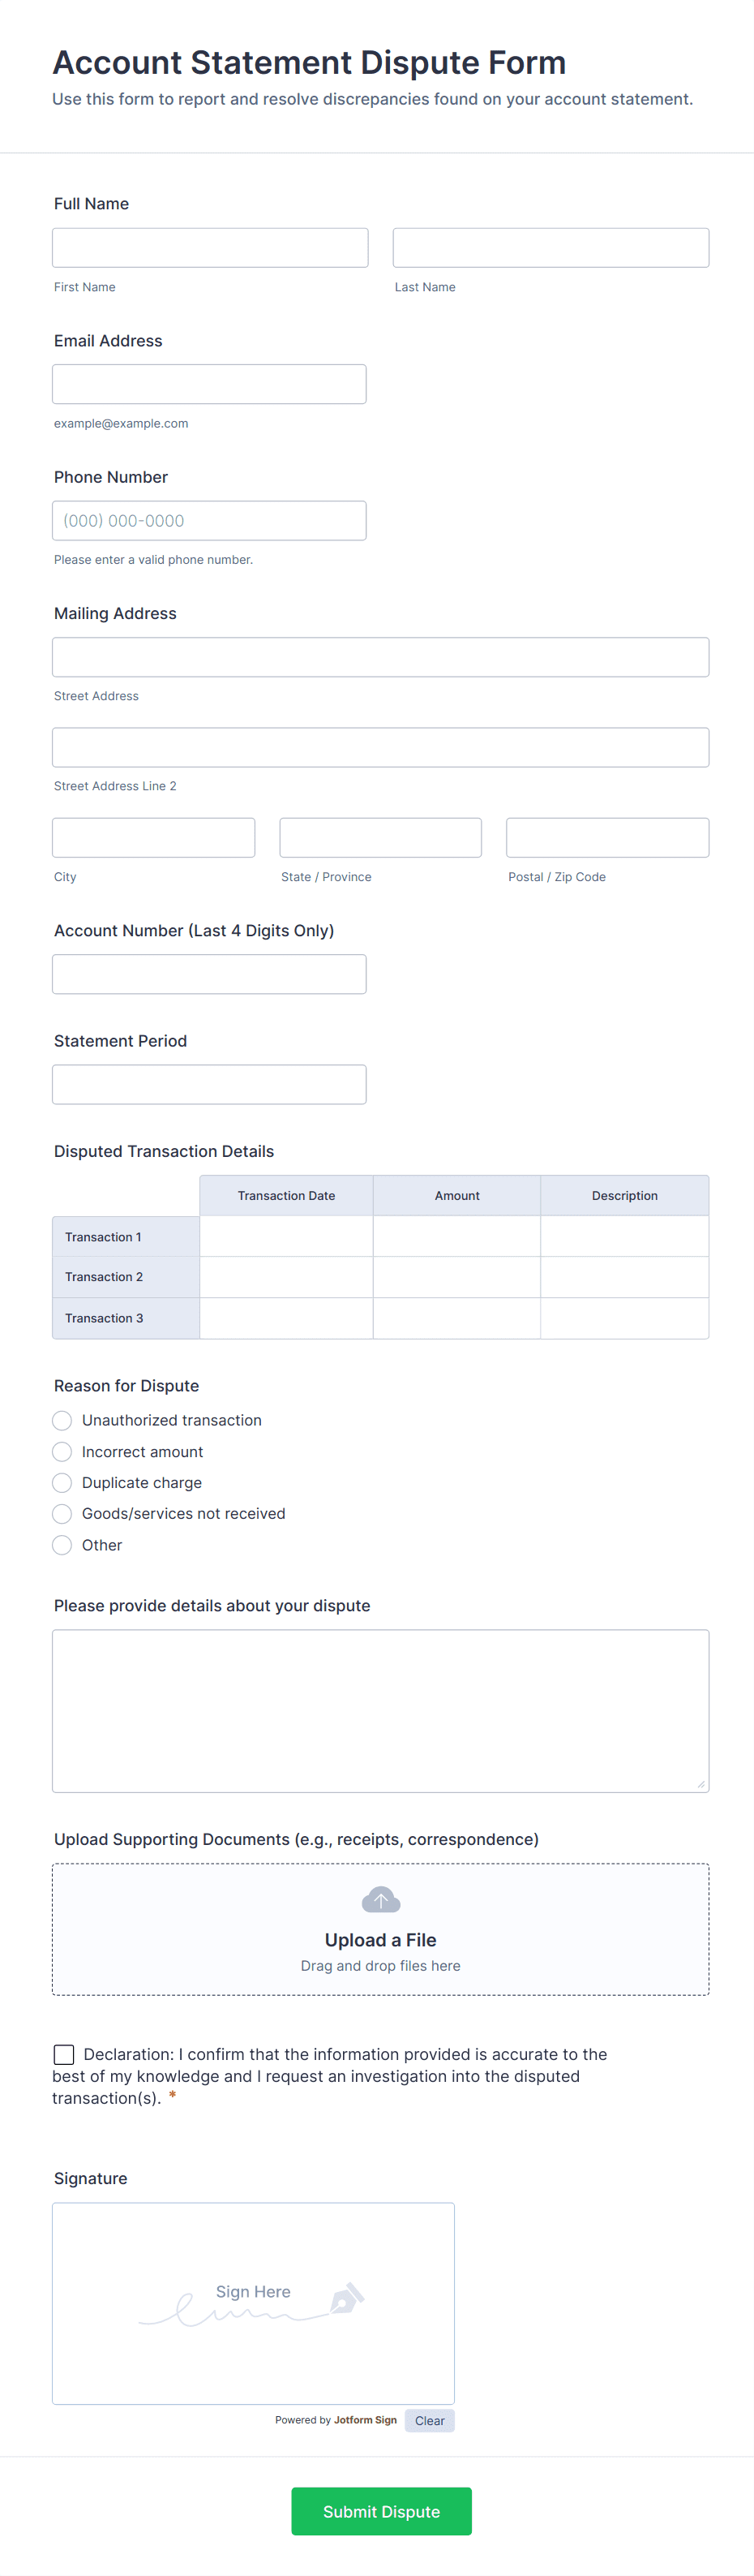
Task: Focus the Postal / Zip Code field
Action: (607, 838)
